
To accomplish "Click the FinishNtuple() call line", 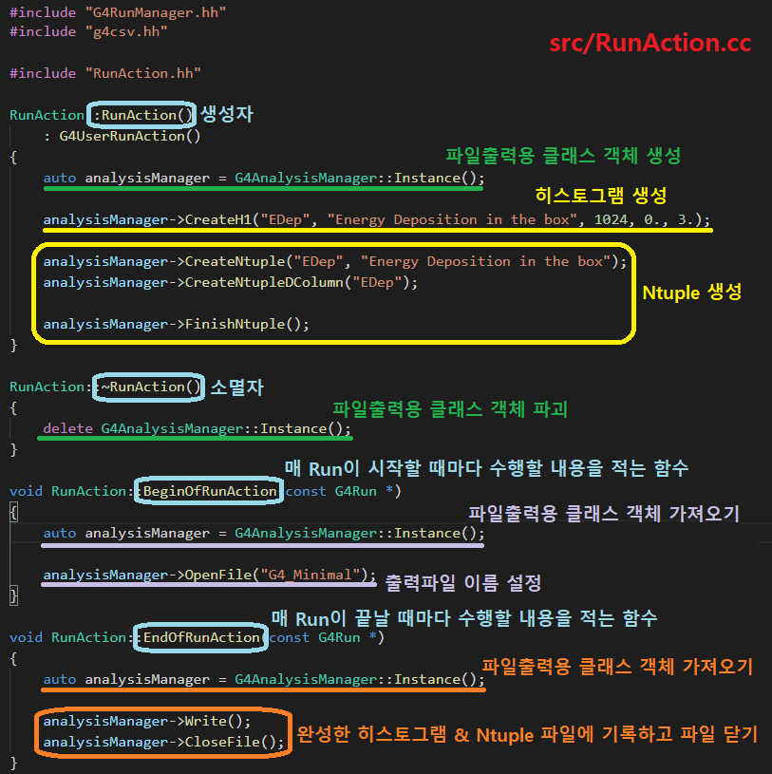I will tap(176, 324).
